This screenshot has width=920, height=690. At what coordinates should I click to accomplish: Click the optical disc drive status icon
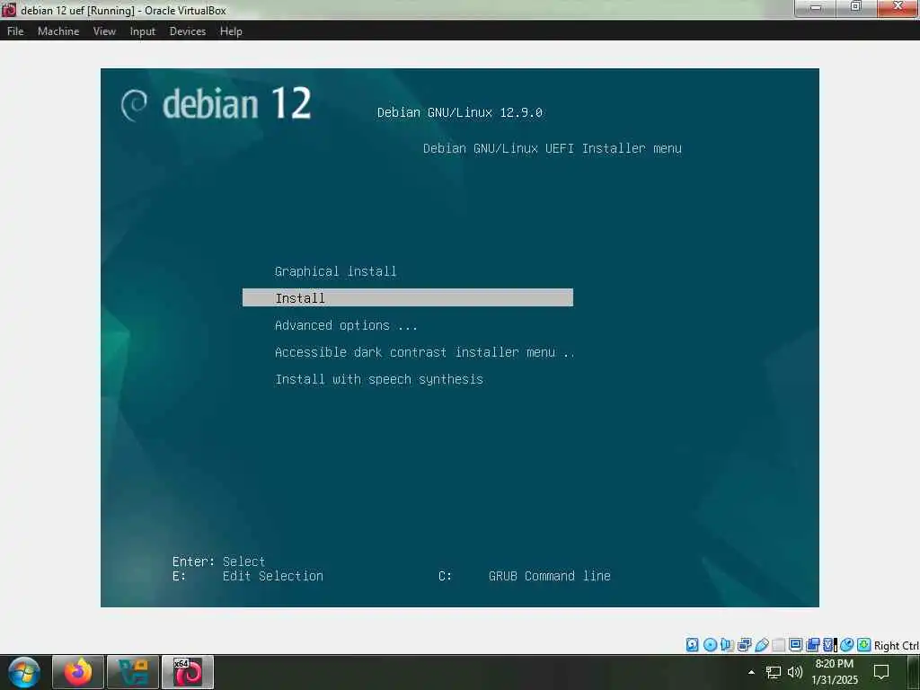[710, 645]
